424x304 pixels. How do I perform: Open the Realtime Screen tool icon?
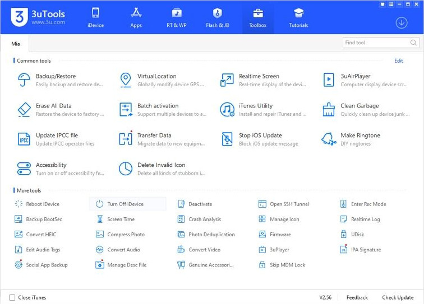(x=227, y=80)
